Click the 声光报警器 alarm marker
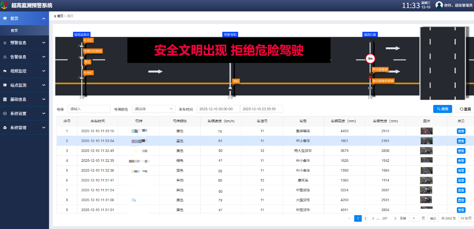Screen dimensions: 474x229 [x=380, y=69]
